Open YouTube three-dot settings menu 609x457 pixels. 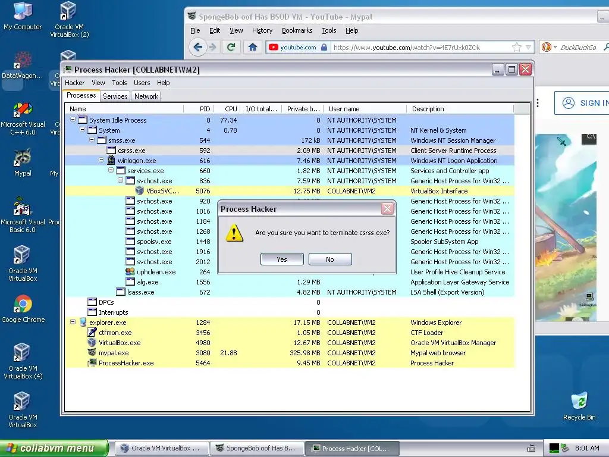pos(538,103)
